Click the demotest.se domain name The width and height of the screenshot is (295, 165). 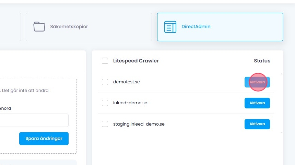126,82
